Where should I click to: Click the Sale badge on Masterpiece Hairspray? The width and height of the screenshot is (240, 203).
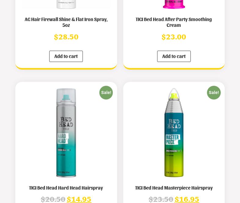coord(214,92)
